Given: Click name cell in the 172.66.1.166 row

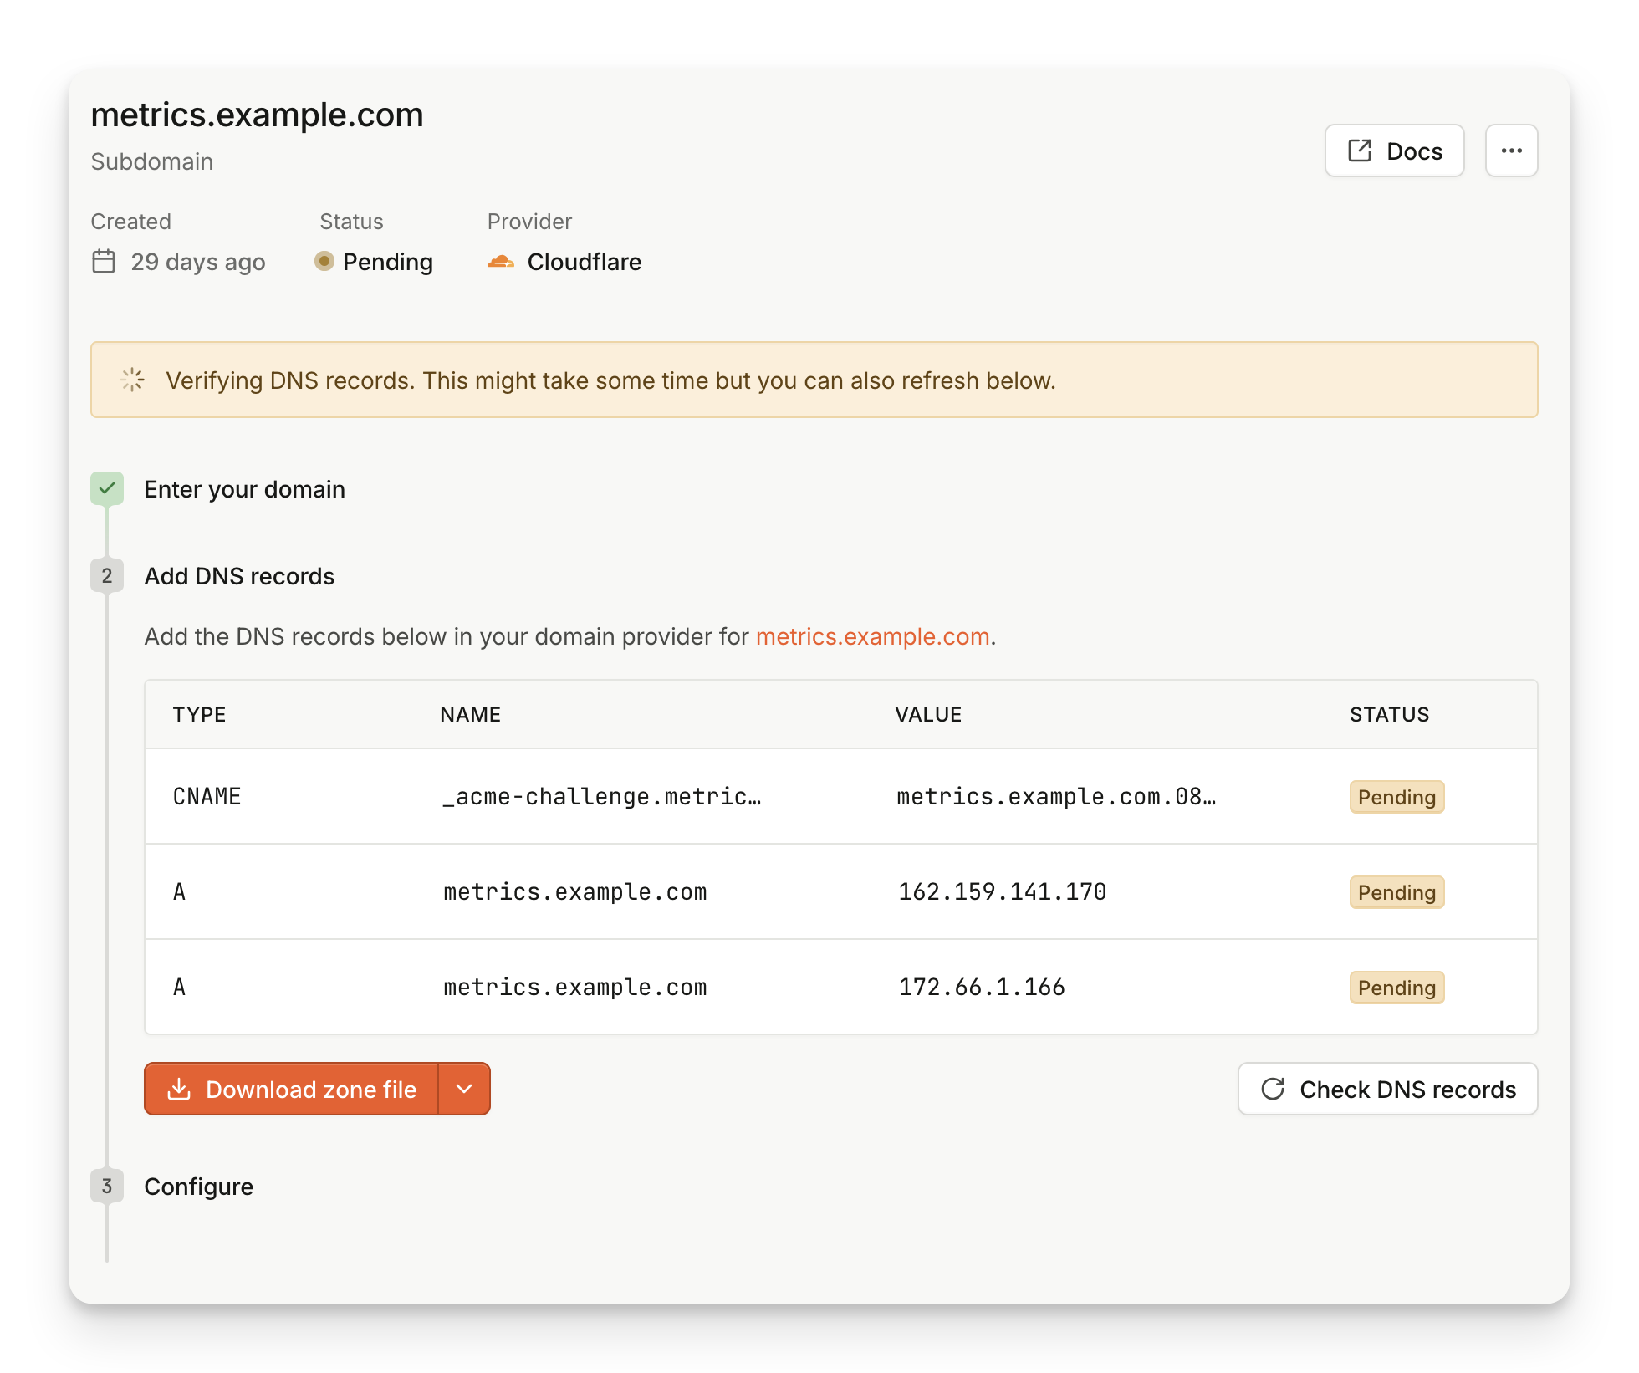Looking at the screenshot, I should (575, 987).
